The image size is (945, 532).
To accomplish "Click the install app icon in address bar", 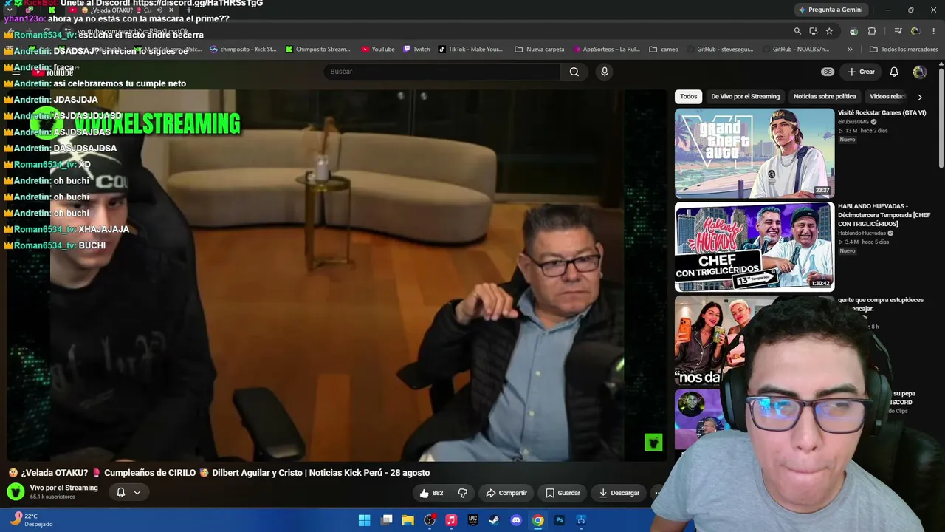I will (x=813, y=31).
